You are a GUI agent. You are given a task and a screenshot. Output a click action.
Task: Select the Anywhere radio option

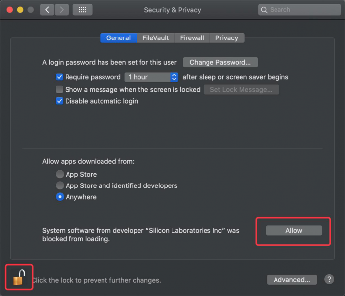[60, 197]
